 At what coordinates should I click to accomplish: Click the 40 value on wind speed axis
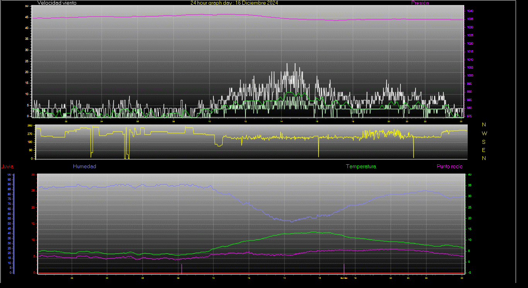click(27, 28)
